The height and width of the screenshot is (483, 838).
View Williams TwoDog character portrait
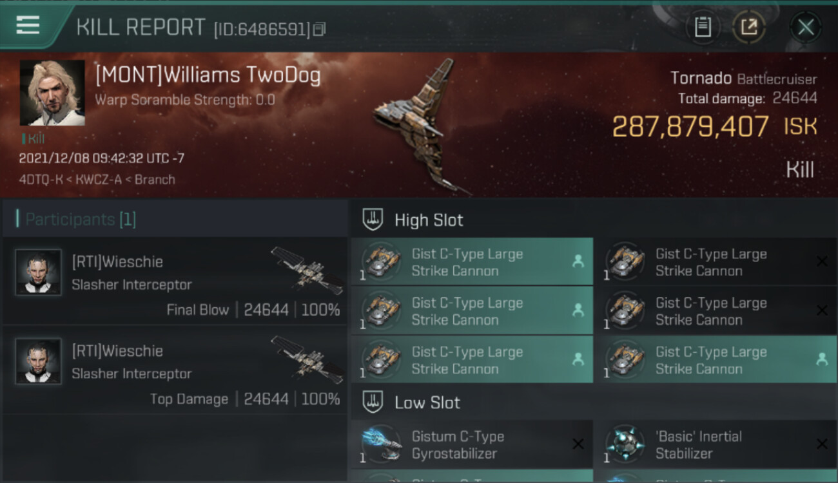point(52,93)
